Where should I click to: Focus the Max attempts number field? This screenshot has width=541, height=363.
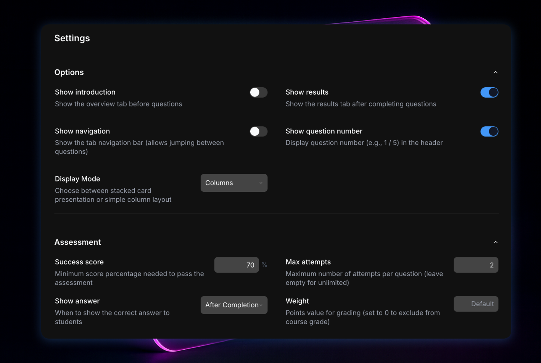[x=475, y=265]
